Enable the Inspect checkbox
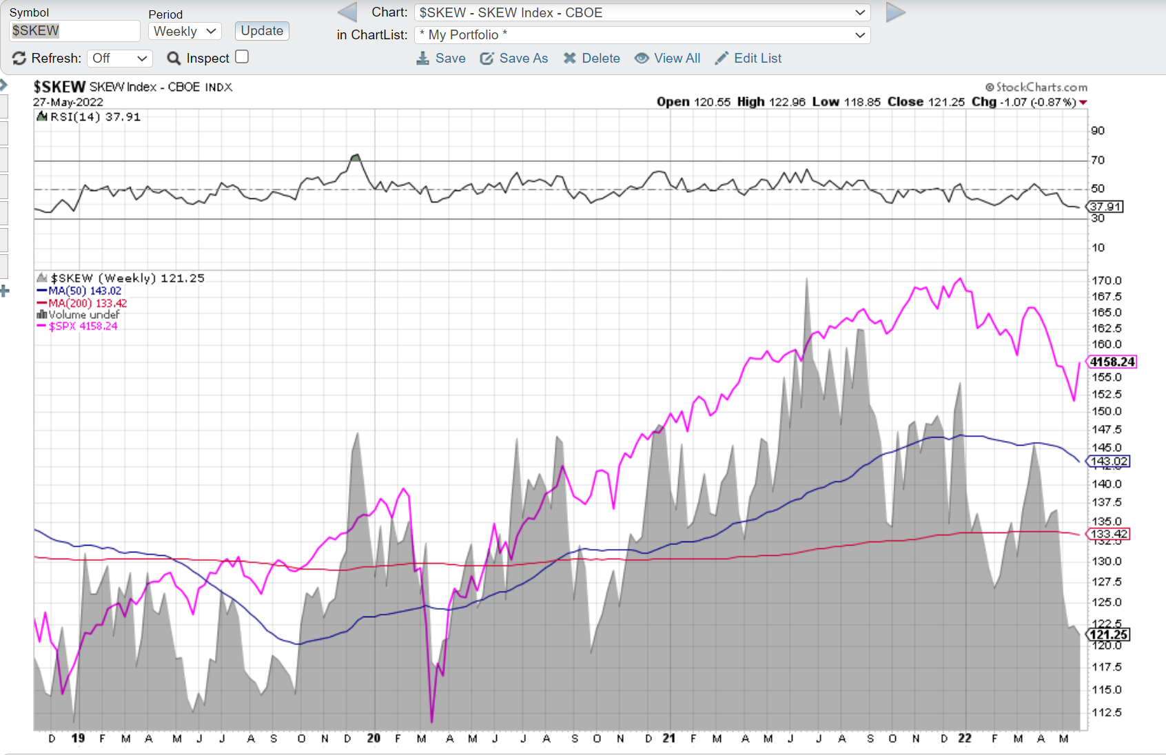Screen dimensions: 1166x755 (242, 57)
